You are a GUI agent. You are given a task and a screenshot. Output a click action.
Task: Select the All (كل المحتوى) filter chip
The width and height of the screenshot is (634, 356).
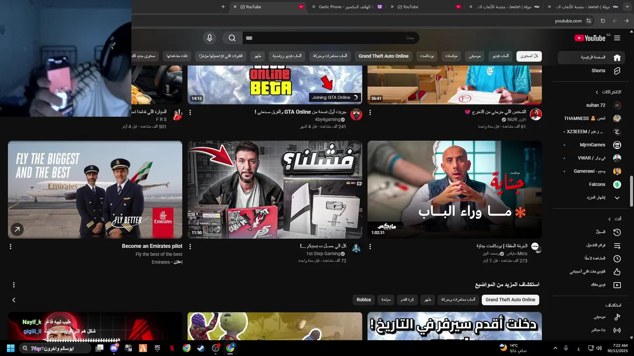529,56
